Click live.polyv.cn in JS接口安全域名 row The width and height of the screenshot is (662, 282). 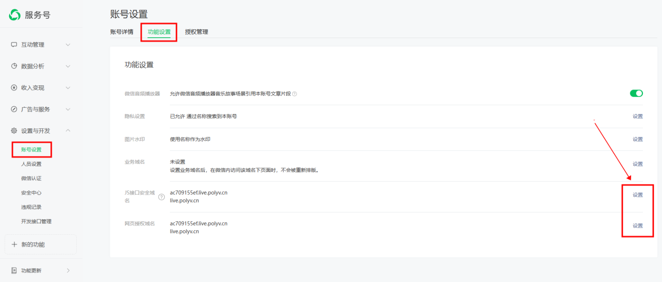coord(185,200)
